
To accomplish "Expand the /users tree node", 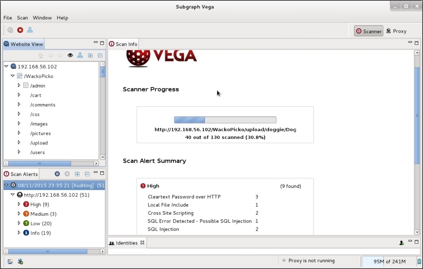I will pyautogui.click(x=19, y=152).
